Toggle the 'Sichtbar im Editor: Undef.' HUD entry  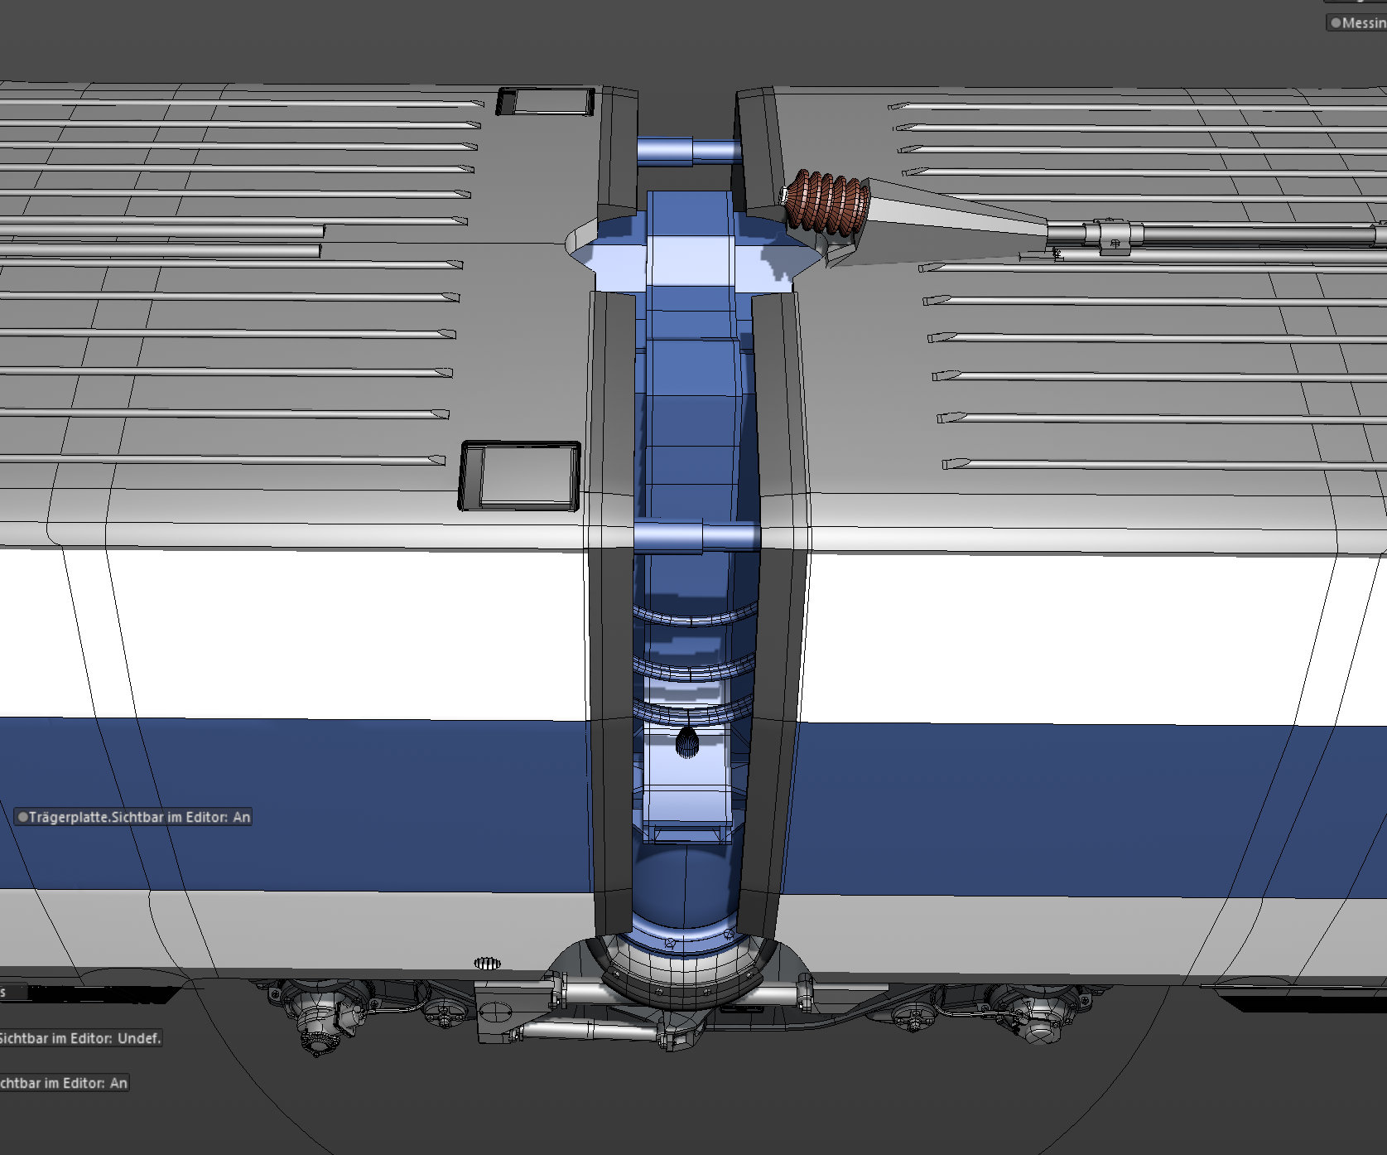tap(80, 1038)
